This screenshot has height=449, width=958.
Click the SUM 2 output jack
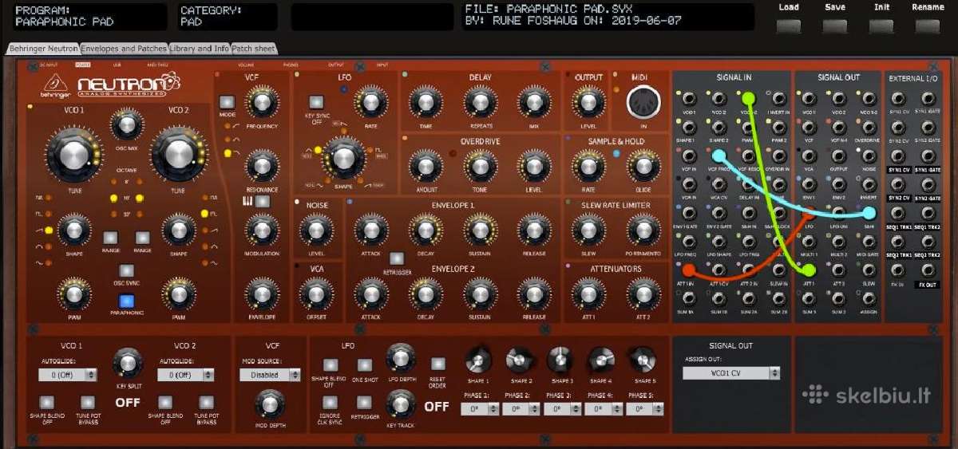pyautogui.click(x=838, y=297)
